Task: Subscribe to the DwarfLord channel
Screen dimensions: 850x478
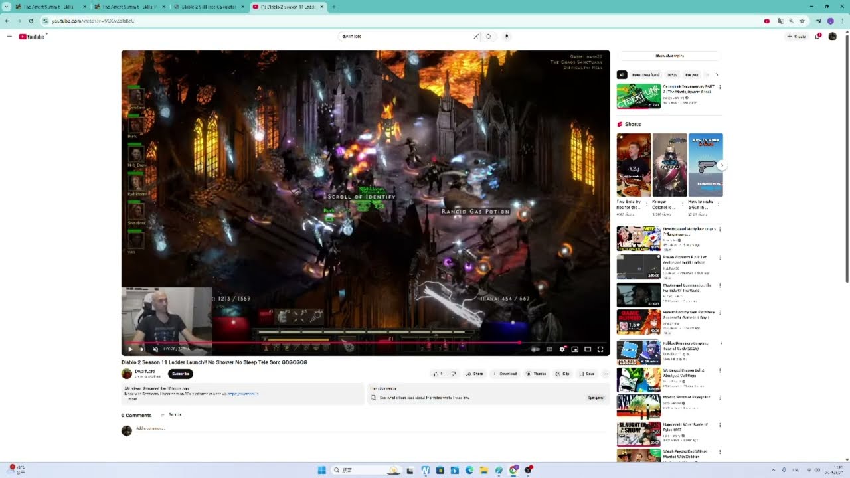Action: point(181,374)
